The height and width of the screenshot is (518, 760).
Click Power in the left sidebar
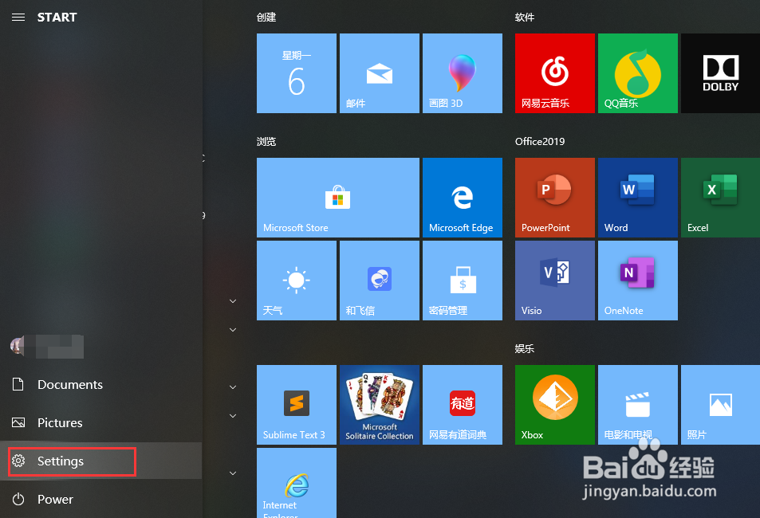click(100, 499)
